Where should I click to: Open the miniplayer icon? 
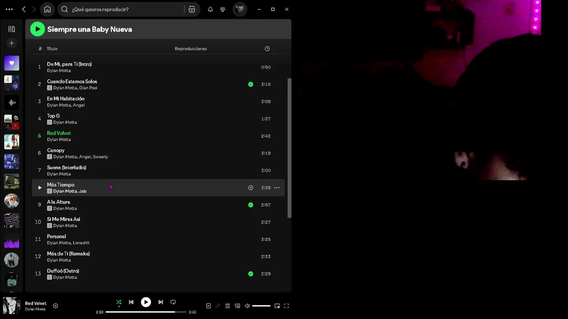pyautogui.click(x=277, y=306)
